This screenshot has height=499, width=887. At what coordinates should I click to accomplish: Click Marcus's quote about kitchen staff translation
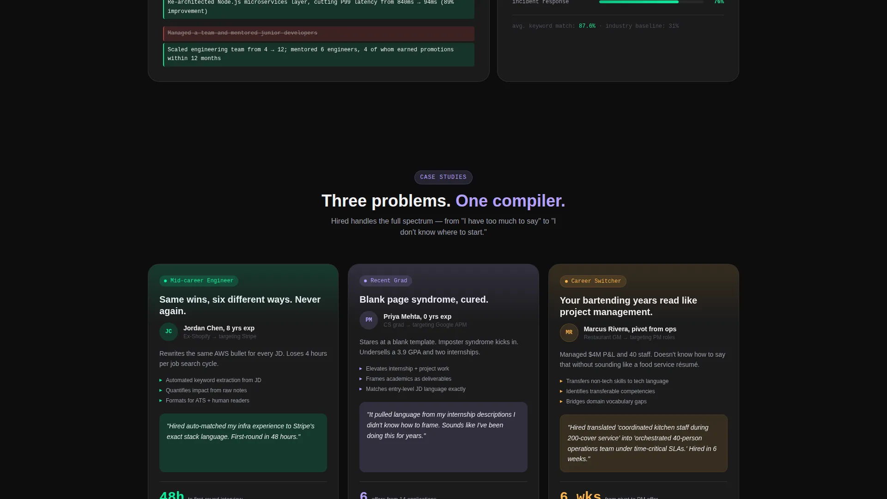point(644,443)
